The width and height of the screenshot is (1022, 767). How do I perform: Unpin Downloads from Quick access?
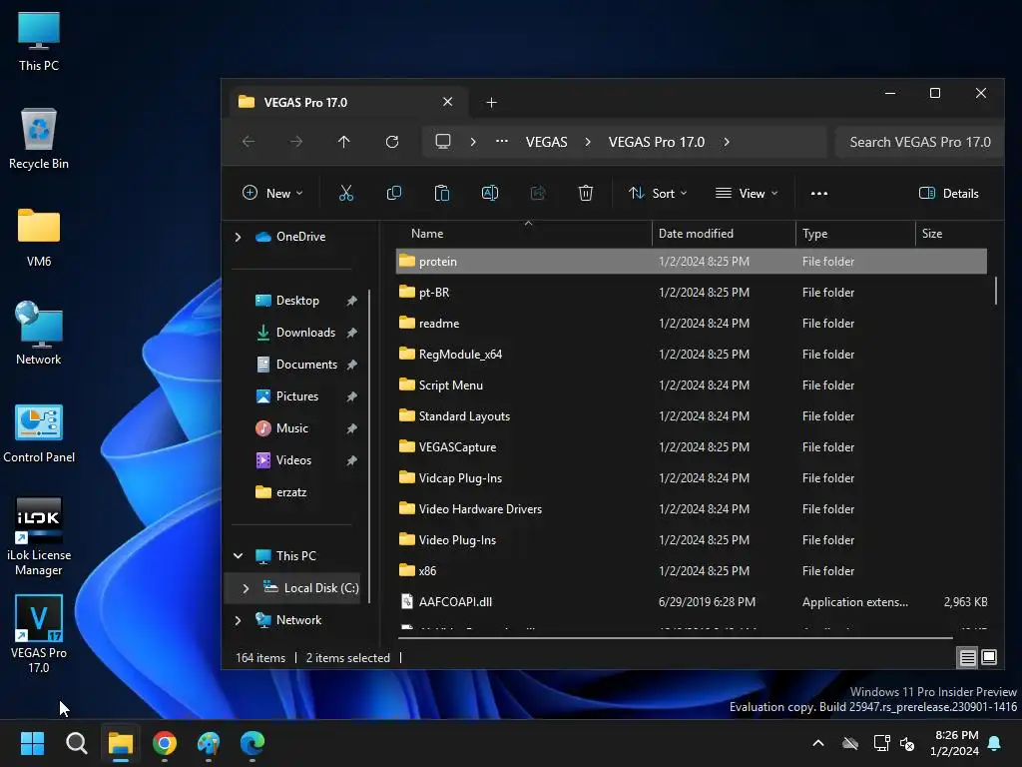[x=352, y=333]
